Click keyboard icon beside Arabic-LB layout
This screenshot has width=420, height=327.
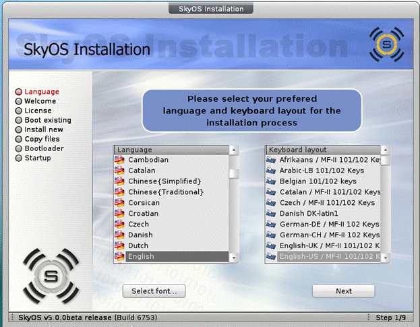(x=271, y=171)
